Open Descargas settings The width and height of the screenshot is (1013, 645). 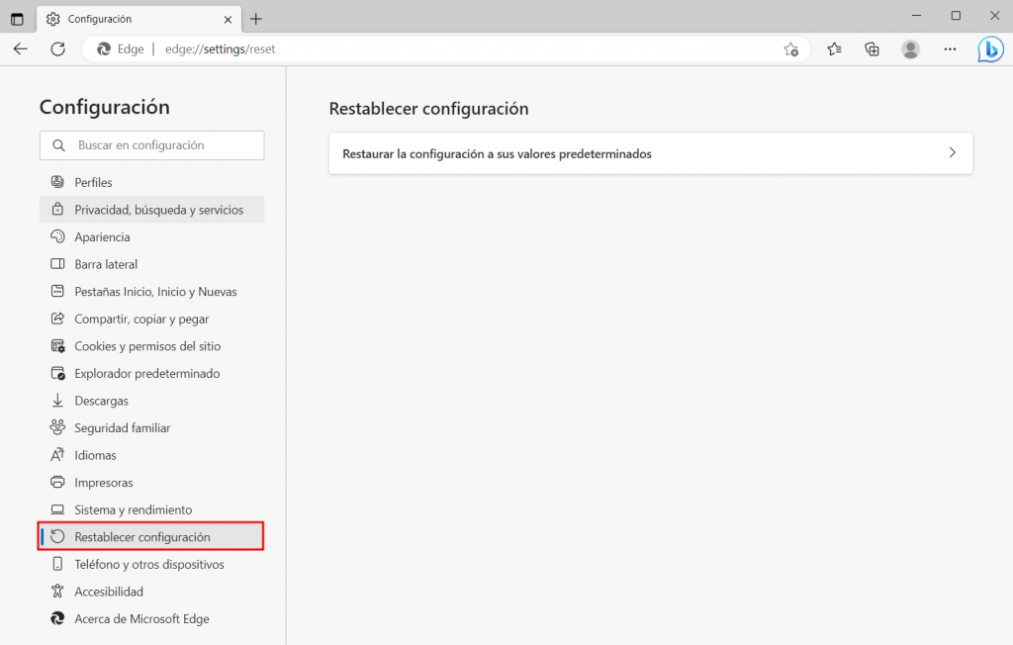click(x=101, y=400)
